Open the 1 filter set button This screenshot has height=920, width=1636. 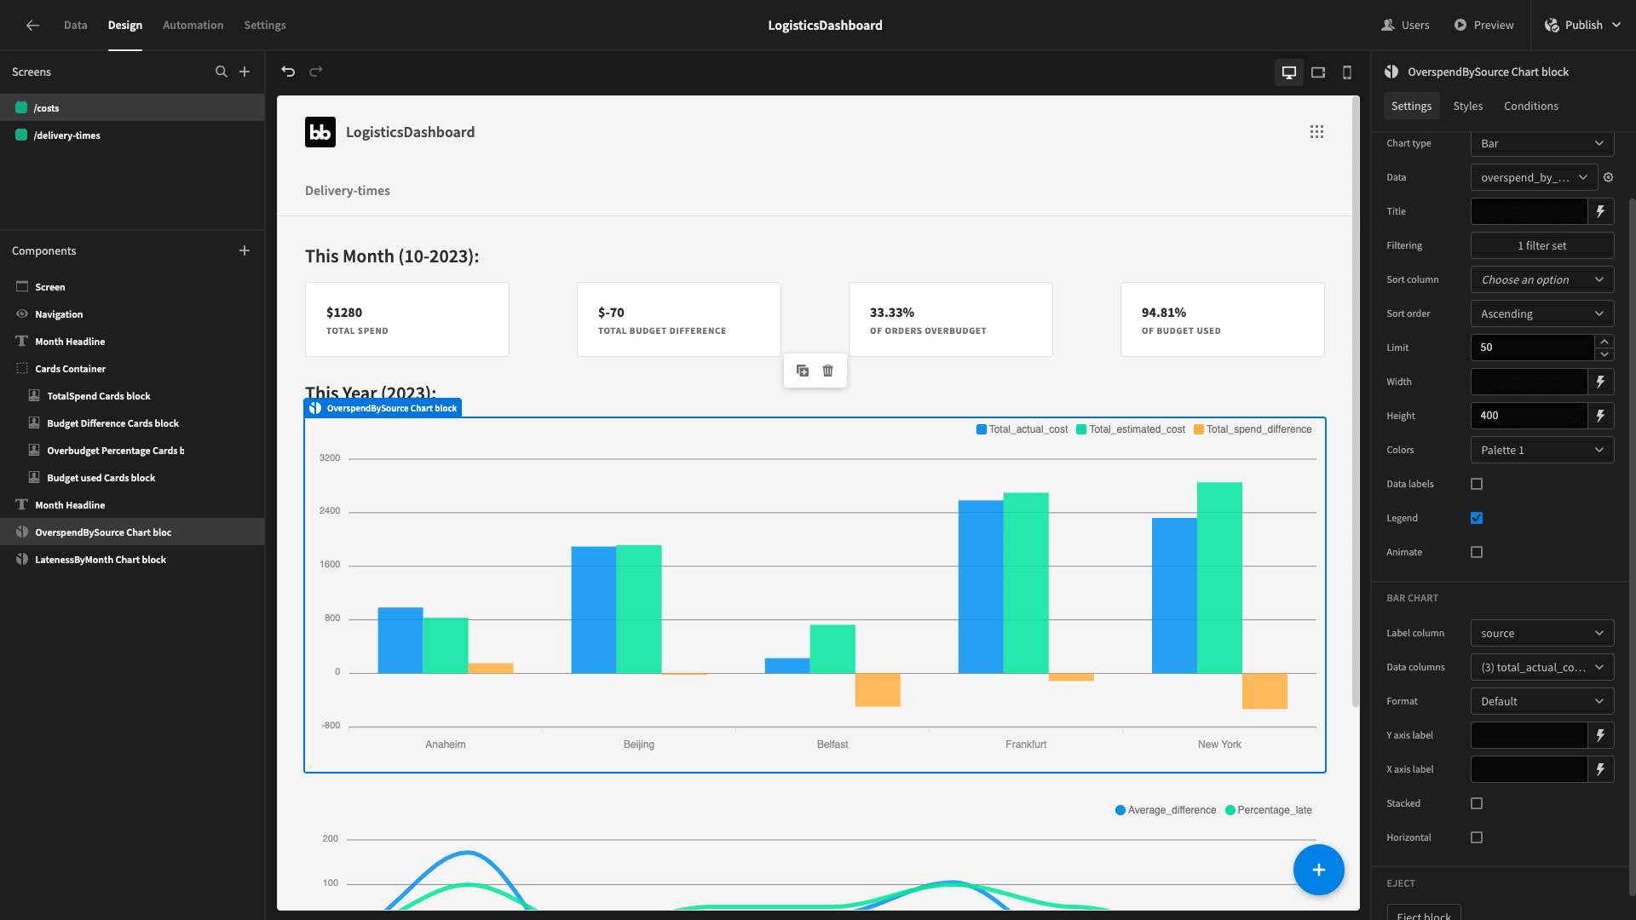tap(1542, 245)
